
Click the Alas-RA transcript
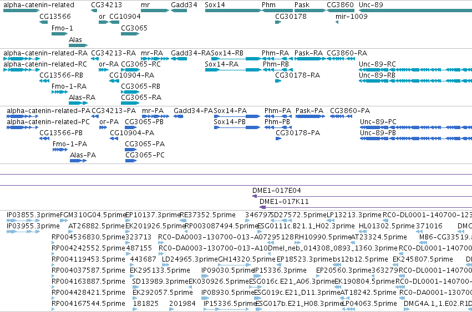pos(78,103)
